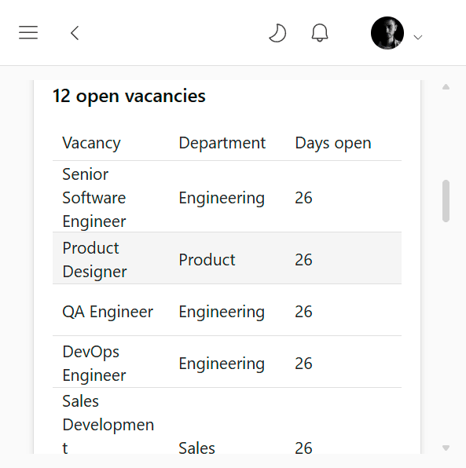Click the scrollbar down arrow
The height and width of the screenshot is (468, 466).
click(446, 448)
